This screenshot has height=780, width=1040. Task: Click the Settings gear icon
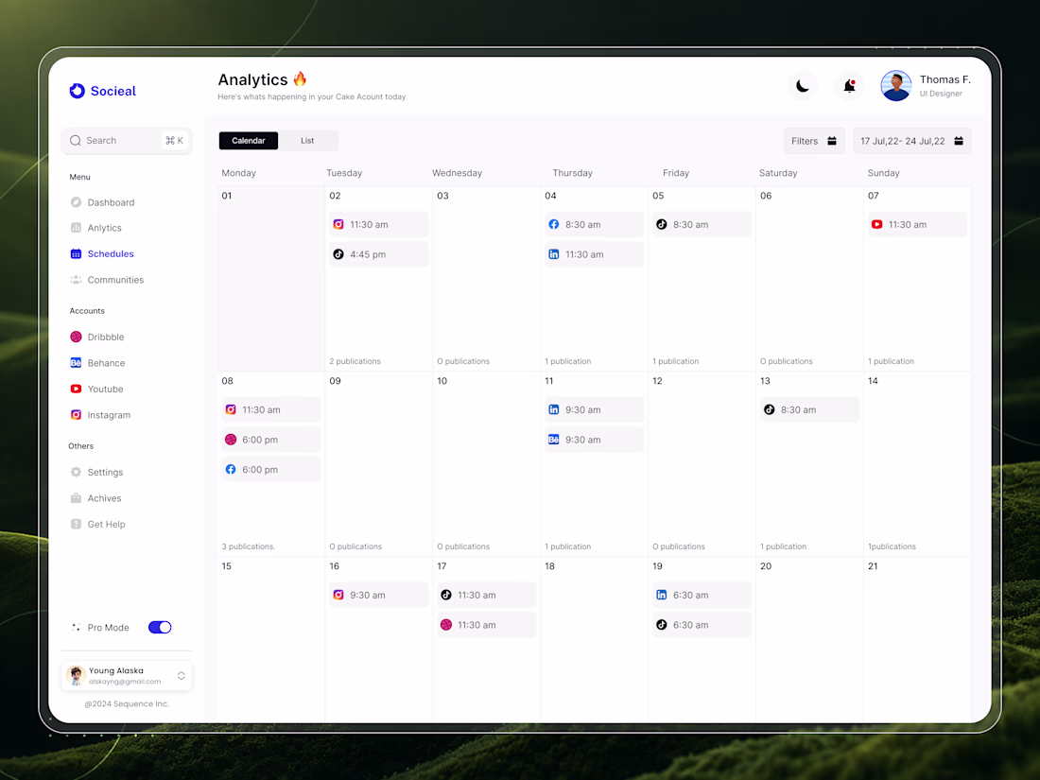[x=77, y=472]
